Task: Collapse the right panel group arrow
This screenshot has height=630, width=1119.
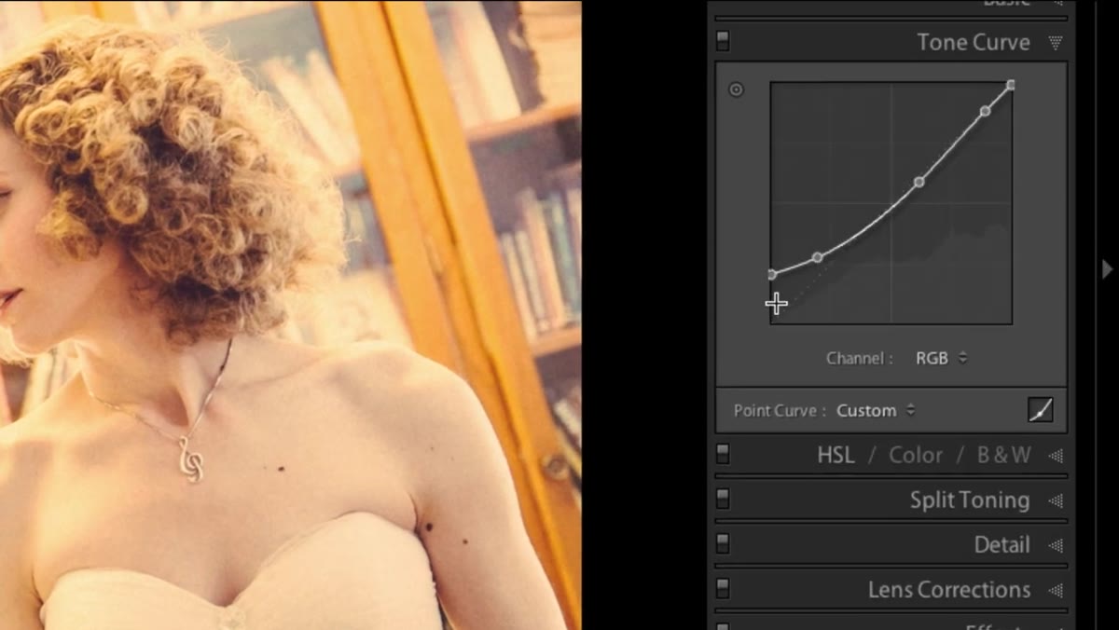Action: (1107, 269)
